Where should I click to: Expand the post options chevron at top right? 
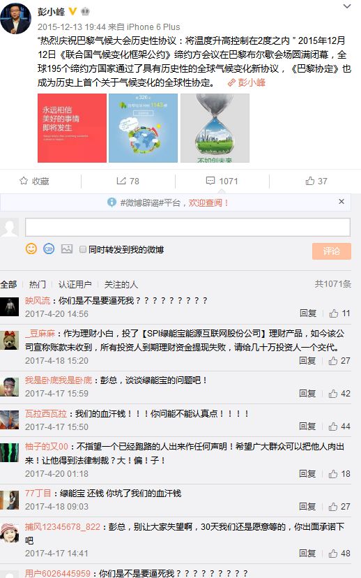(346, 6)
